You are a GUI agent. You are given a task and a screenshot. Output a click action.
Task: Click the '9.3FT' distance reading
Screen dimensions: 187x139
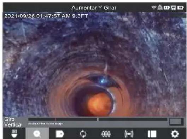80,16
